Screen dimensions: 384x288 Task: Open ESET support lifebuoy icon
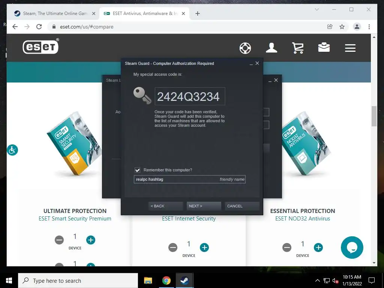(245, 48)
